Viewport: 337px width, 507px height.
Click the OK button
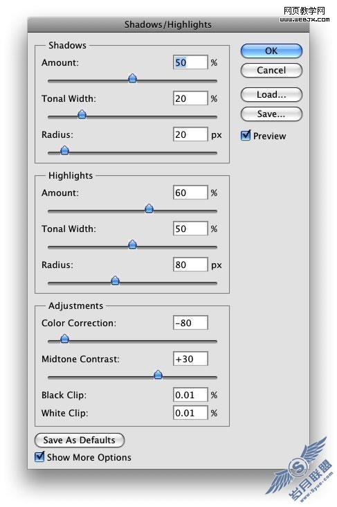click(x=271, y=51)
